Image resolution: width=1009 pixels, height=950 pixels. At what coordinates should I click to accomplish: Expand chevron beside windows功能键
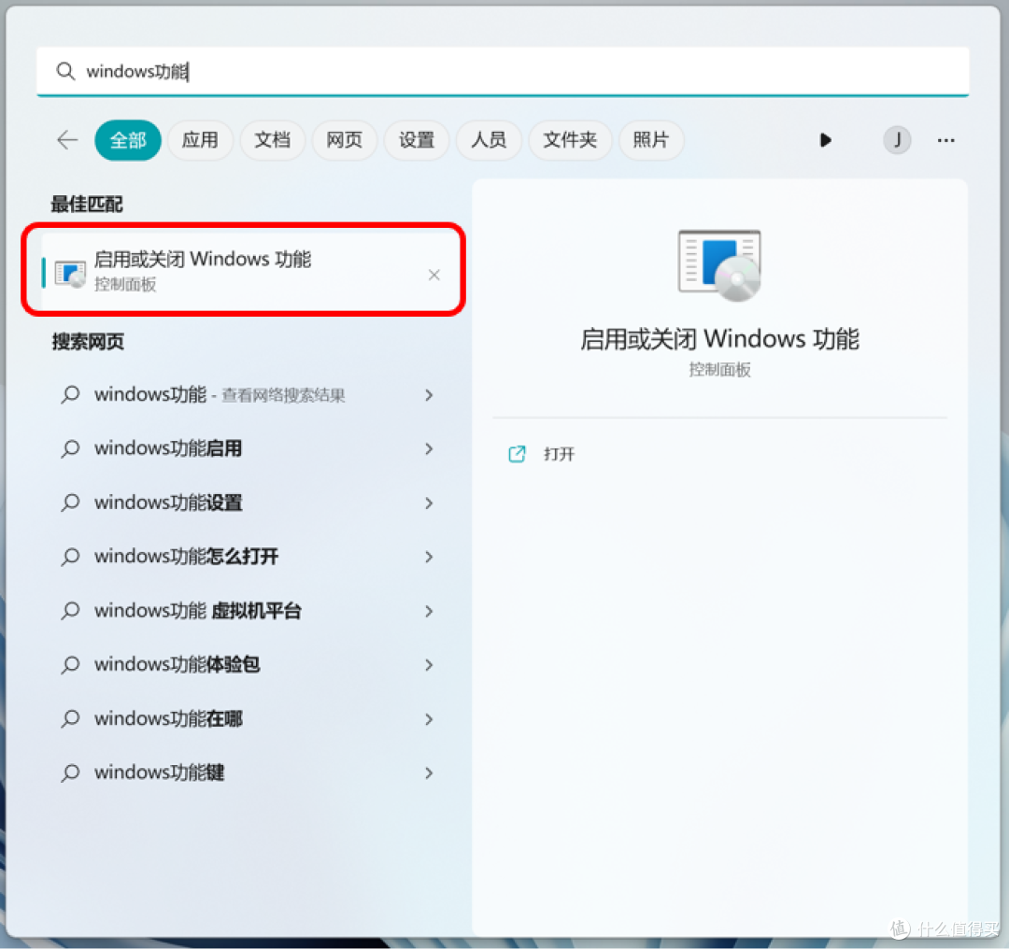(429, 773)
